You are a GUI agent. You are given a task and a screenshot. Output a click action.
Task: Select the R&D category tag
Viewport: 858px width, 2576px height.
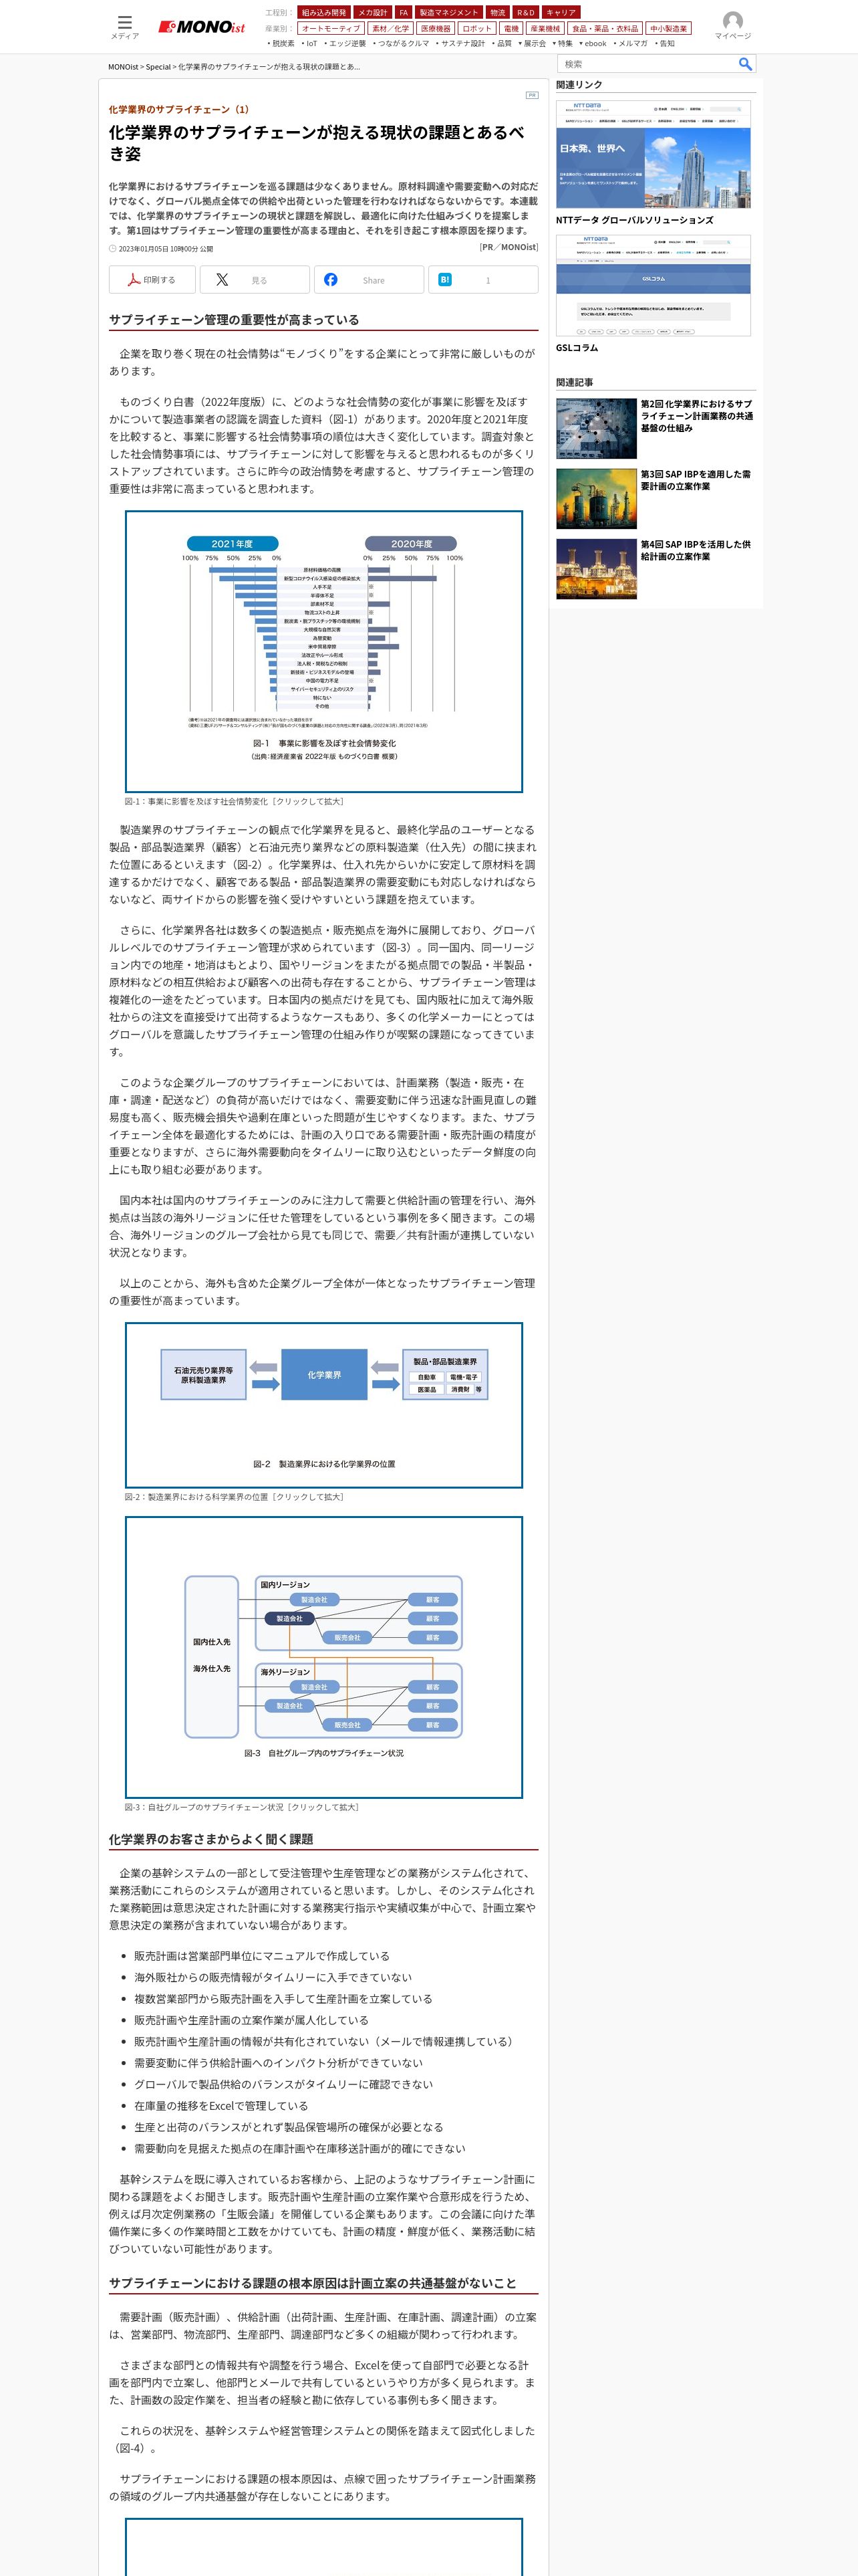click(x=525, y=12)
